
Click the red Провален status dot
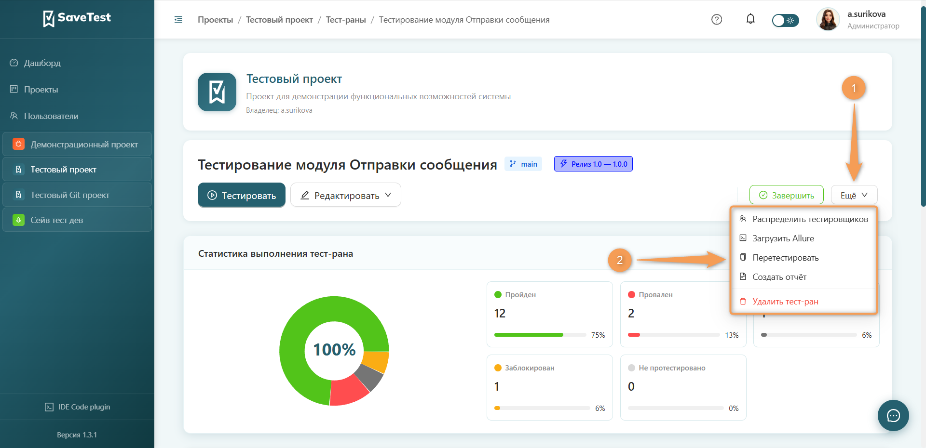click(631, 294)
